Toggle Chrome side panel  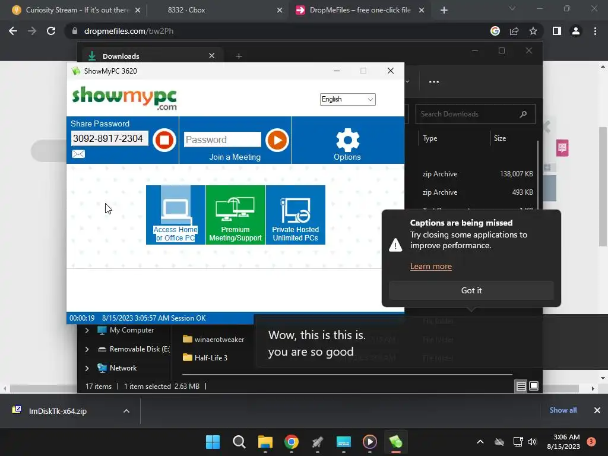coord(557,31)
